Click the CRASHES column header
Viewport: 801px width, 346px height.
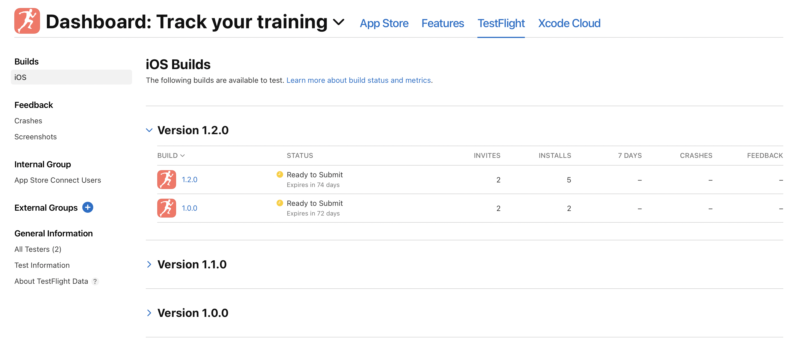click(696, 155)
